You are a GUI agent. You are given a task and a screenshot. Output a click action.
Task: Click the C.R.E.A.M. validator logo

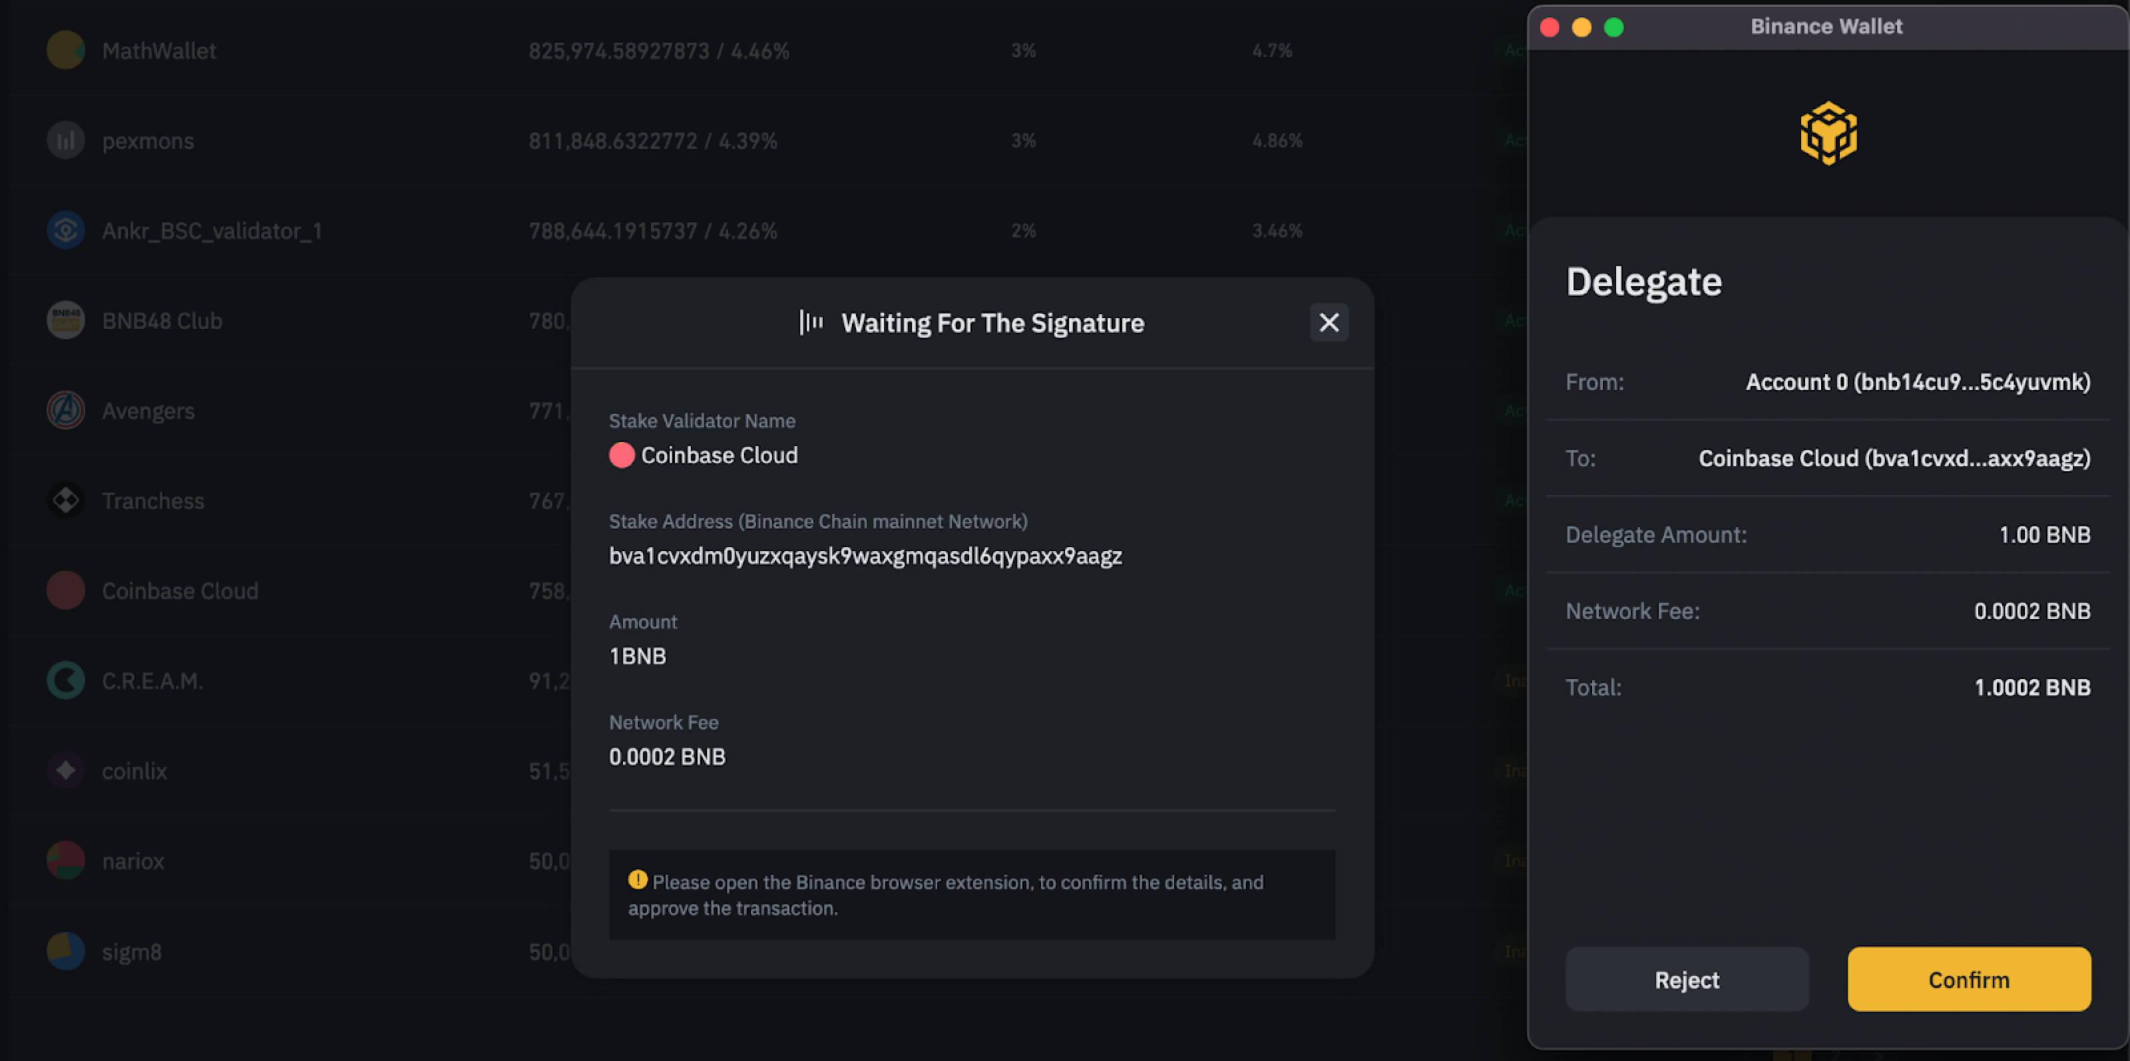[x=65, y=680]
